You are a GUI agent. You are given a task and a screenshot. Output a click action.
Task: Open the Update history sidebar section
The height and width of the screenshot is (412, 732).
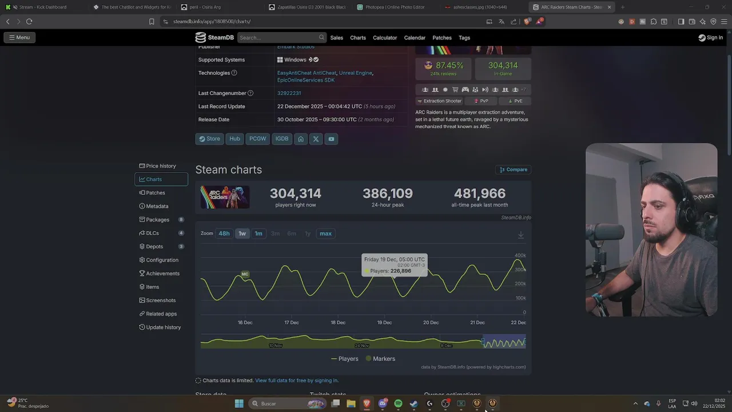point(161,327)
